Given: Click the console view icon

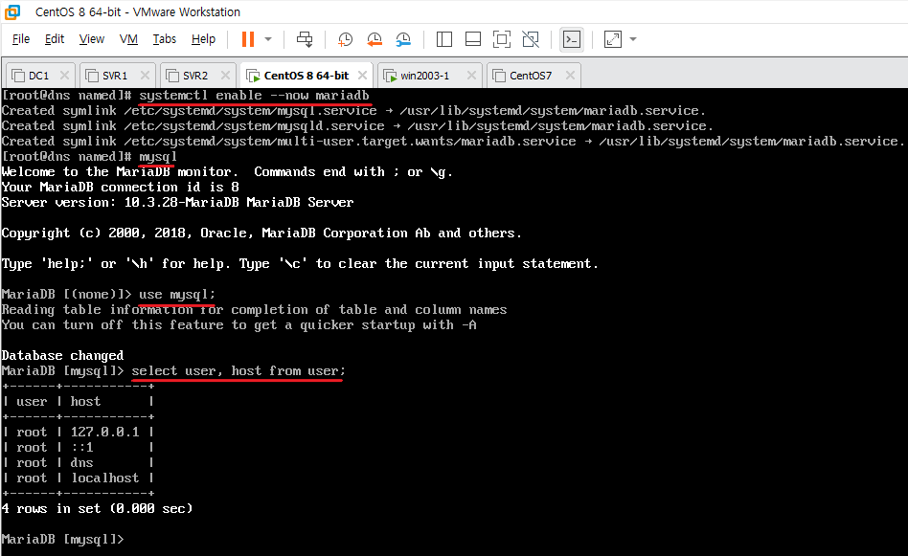Looking at the screenshot, I should [x=572, y=39].
